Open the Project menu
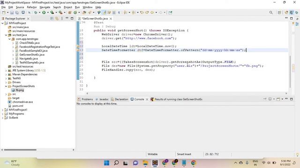 click(x=67, y=7)
